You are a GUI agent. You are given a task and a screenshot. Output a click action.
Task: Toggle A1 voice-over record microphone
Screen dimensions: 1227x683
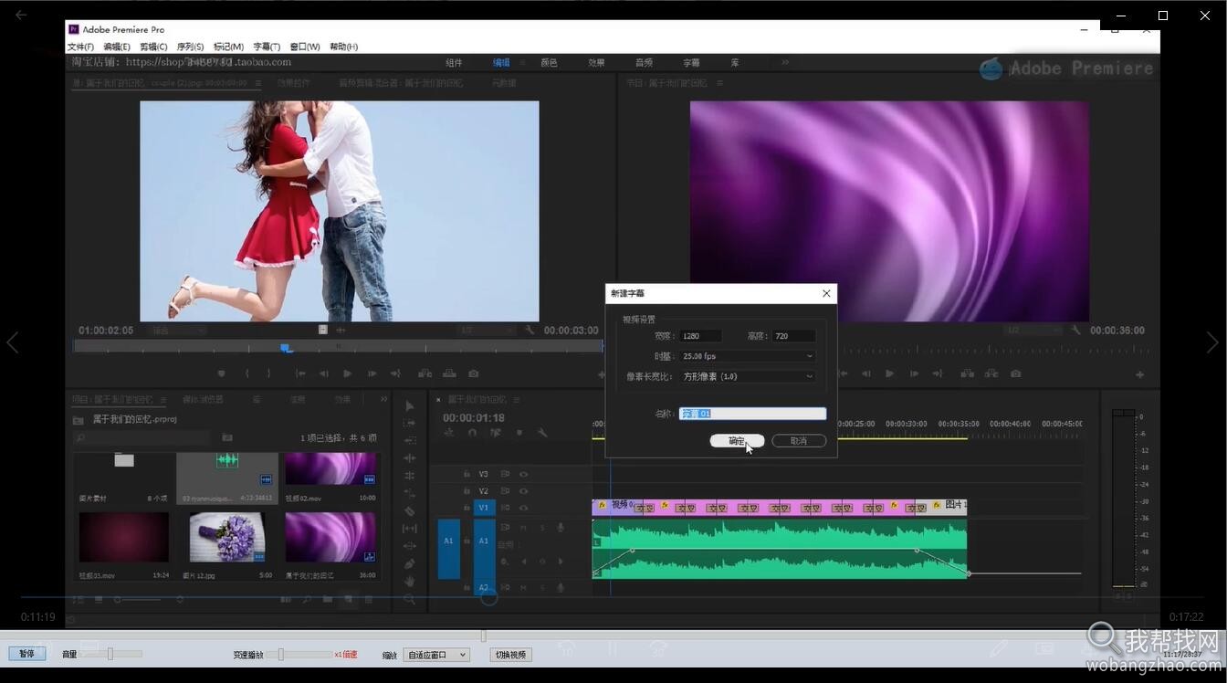(560, 527)
